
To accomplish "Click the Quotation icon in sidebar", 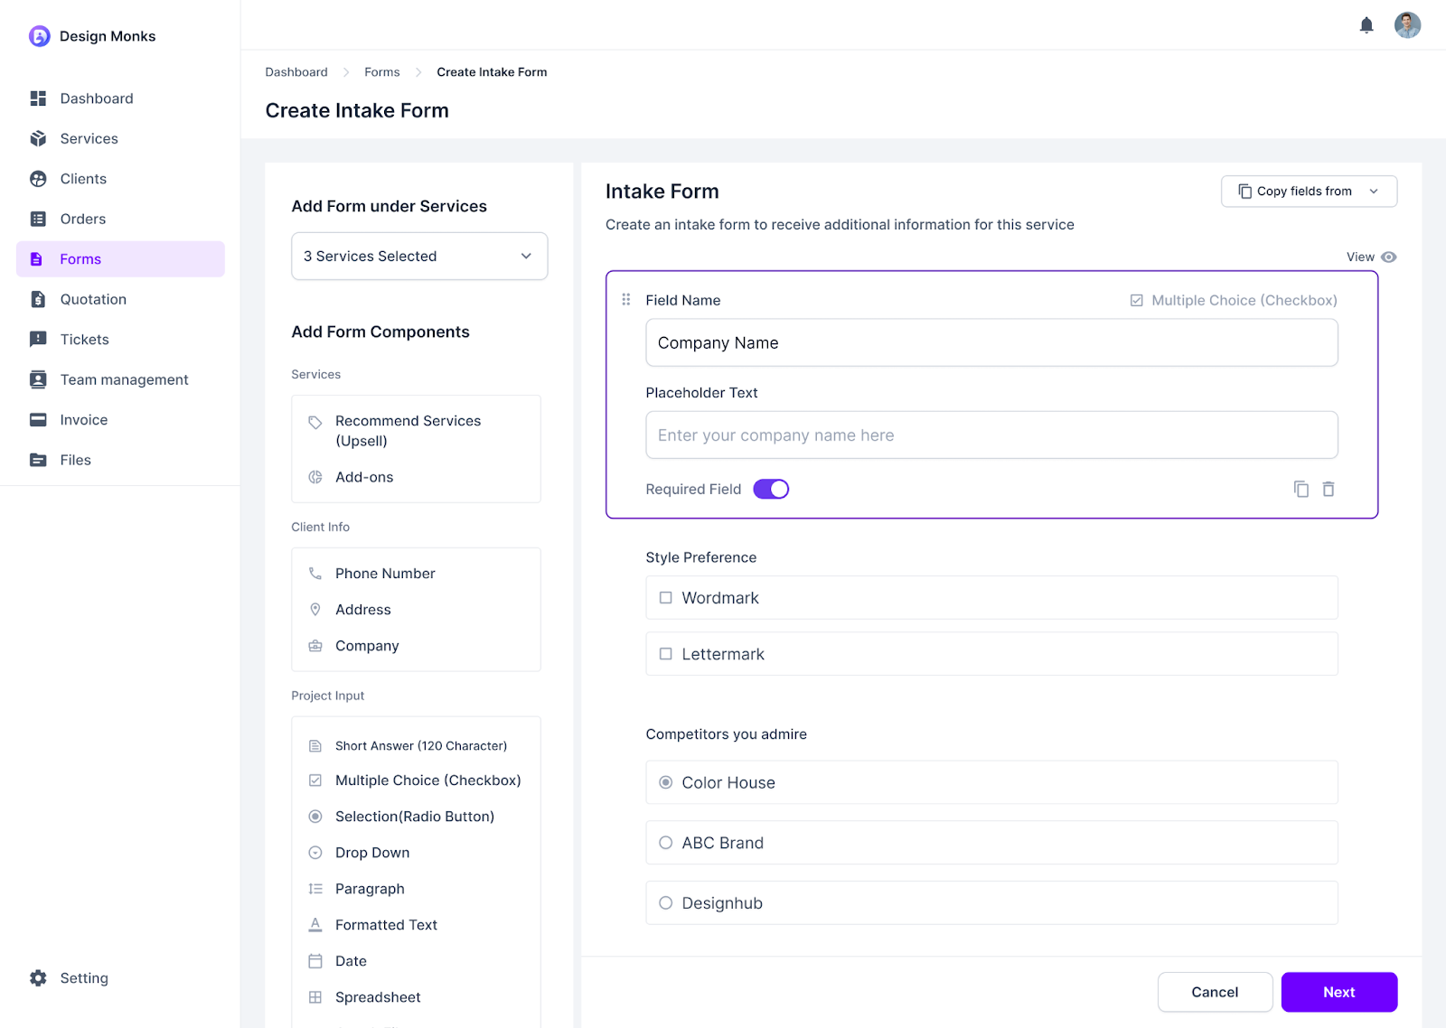I will tap(38, 299).
